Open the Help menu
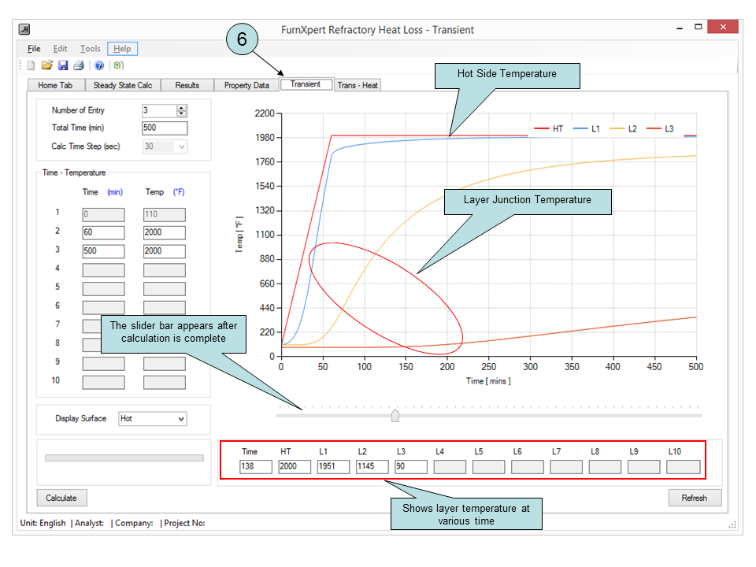 pyautogui.click(x=123, y=49)
